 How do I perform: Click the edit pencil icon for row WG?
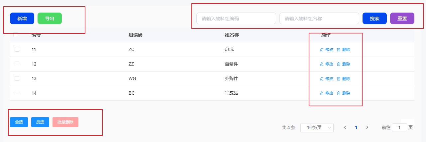(x=321, y=79)
